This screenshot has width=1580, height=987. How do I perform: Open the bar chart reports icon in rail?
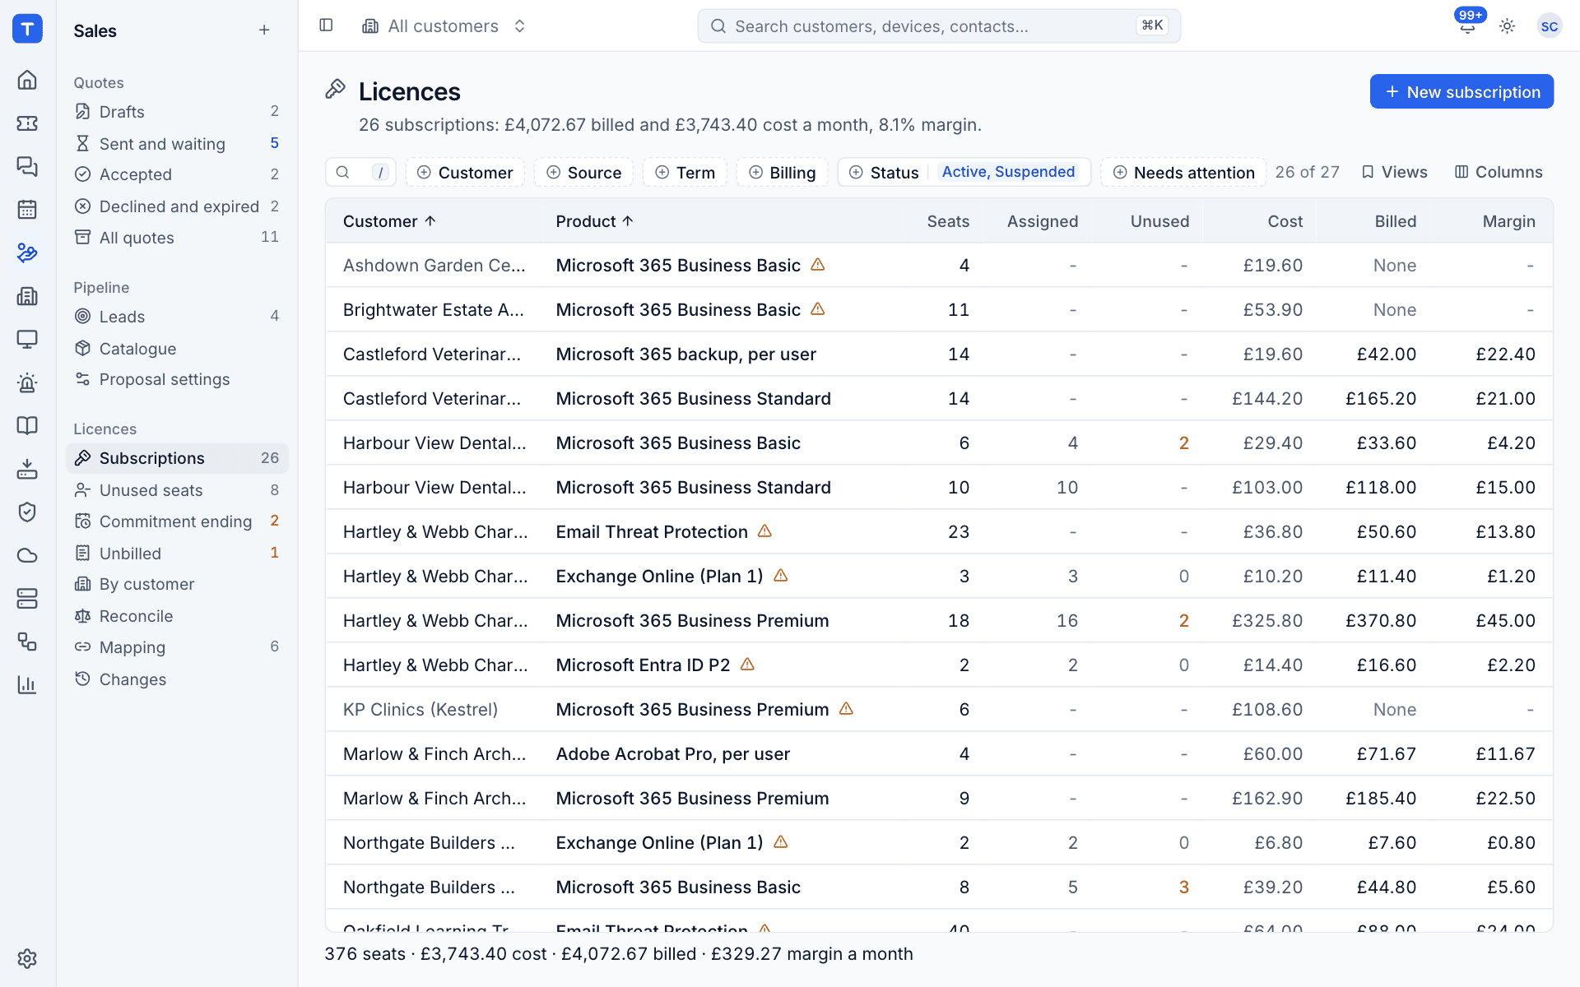pyautogui.click(x=27, y=684)
